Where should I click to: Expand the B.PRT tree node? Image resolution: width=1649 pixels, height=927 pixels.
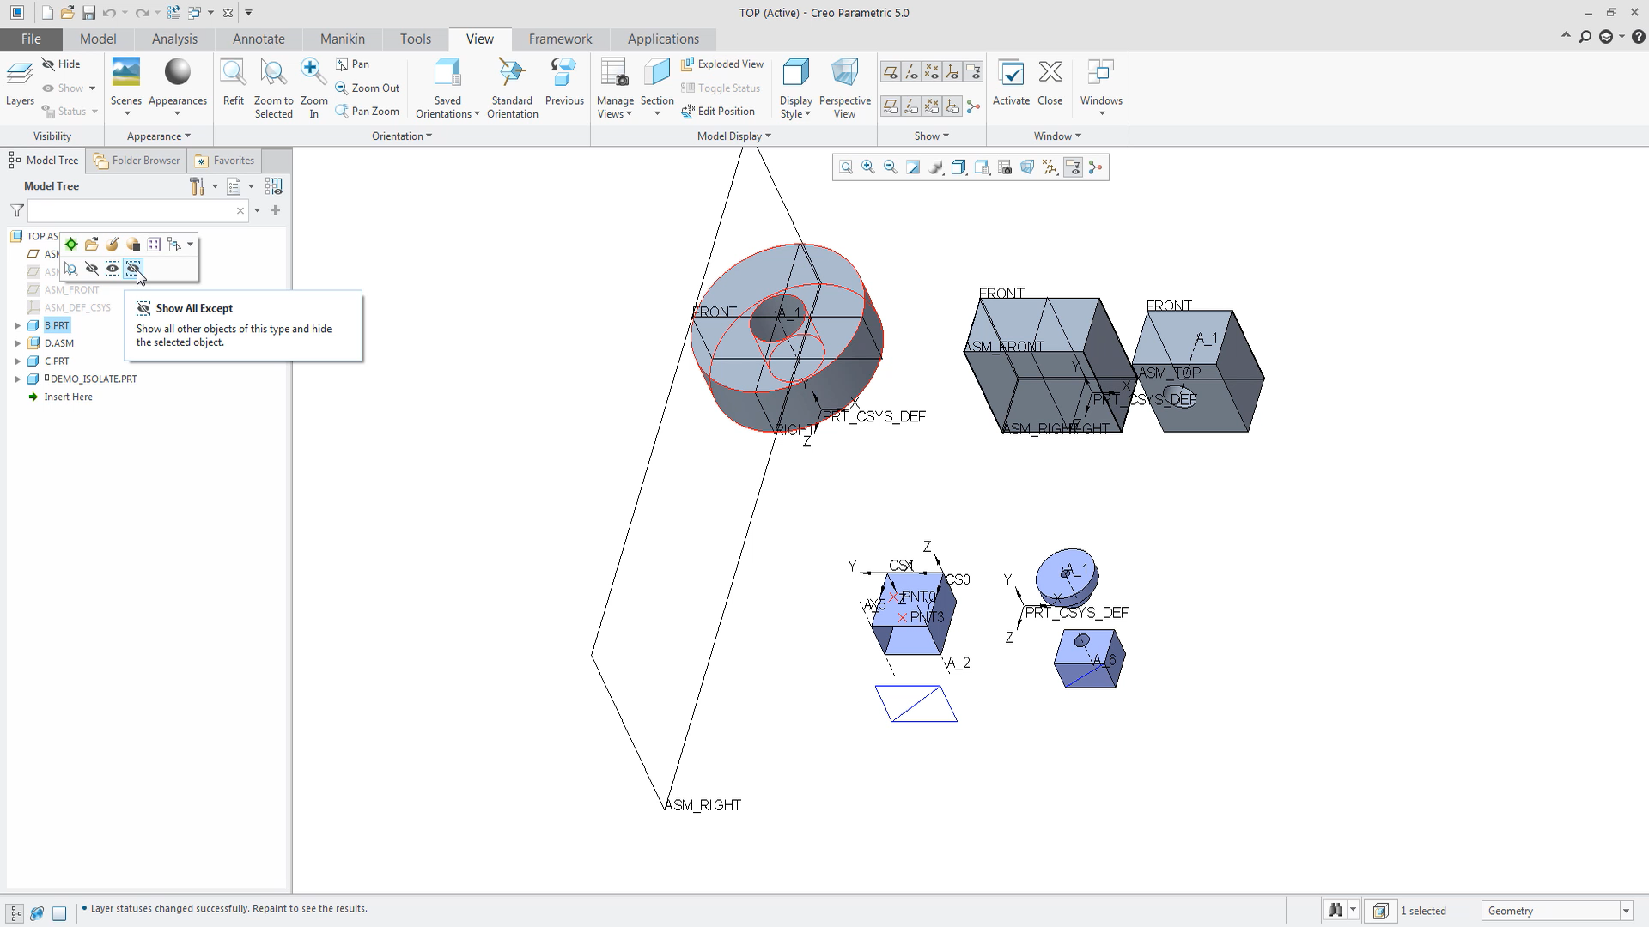17,325
